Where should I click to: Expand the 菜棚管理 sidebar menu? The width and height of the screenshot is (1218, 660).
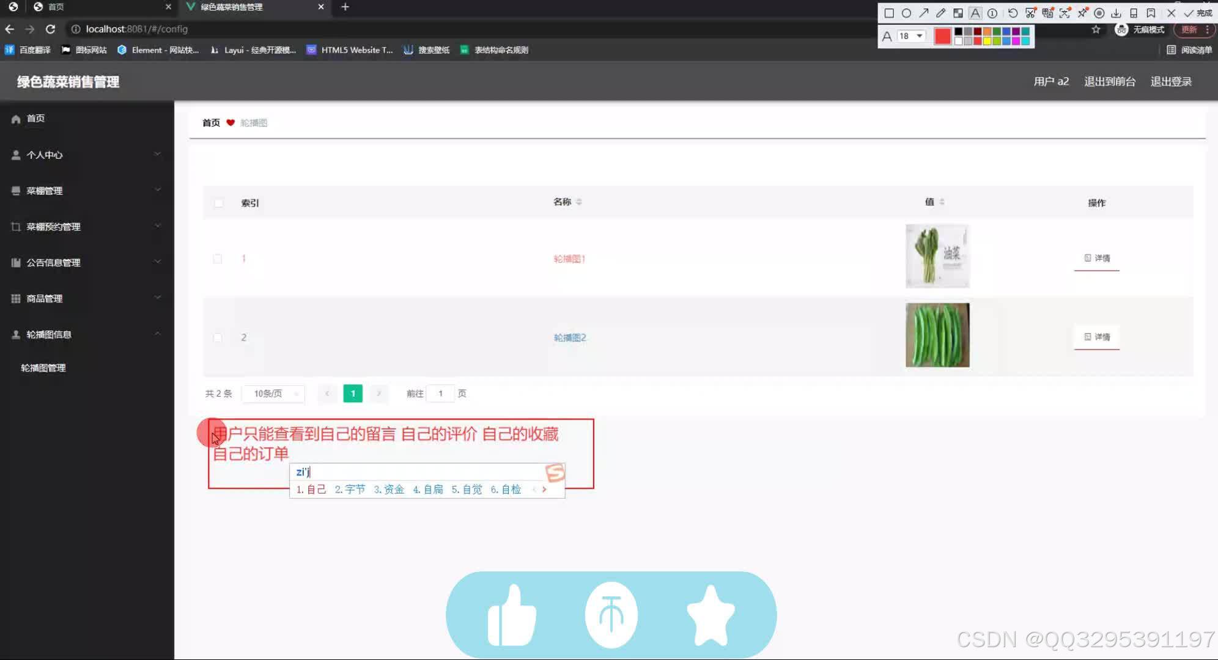[87, 191]
